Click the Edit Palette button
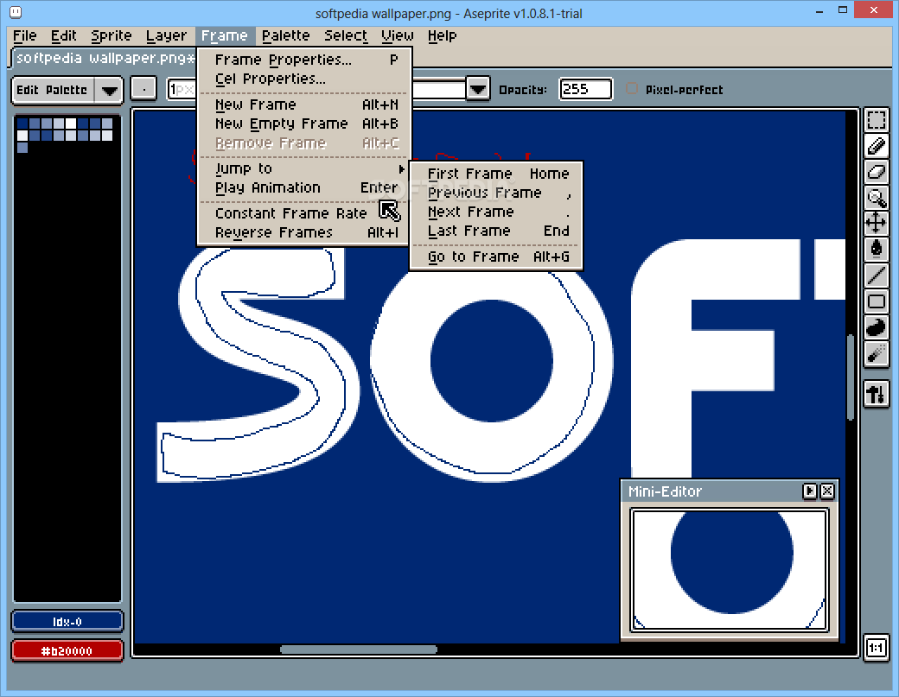 pos(52,90)
